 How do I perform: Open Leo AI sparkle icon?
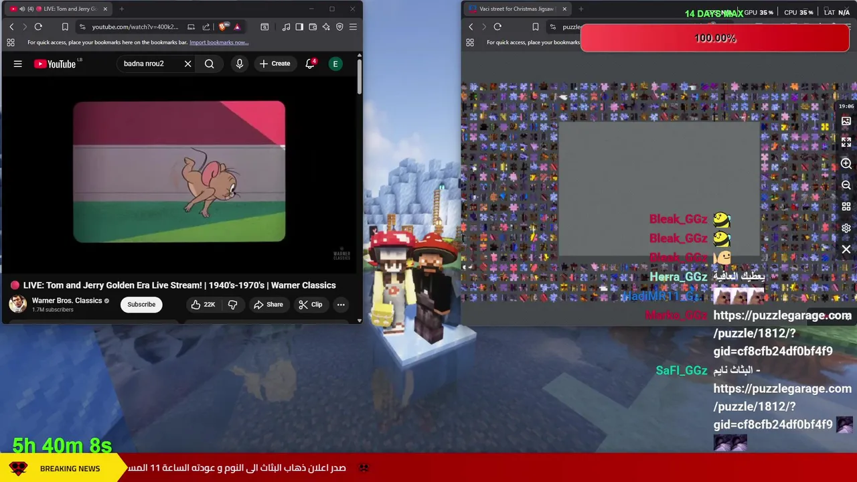click(x=326, y=27)
